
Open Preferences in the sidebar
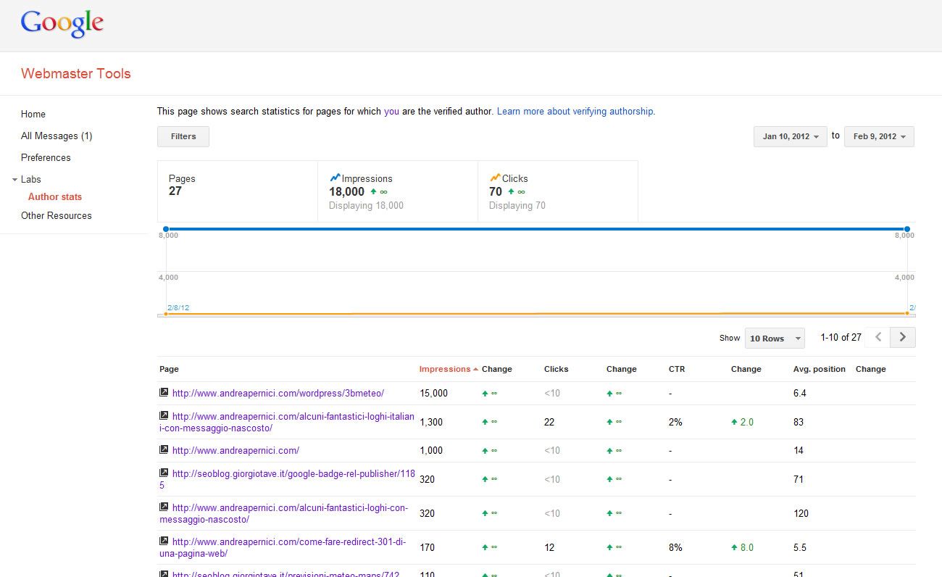46,157
